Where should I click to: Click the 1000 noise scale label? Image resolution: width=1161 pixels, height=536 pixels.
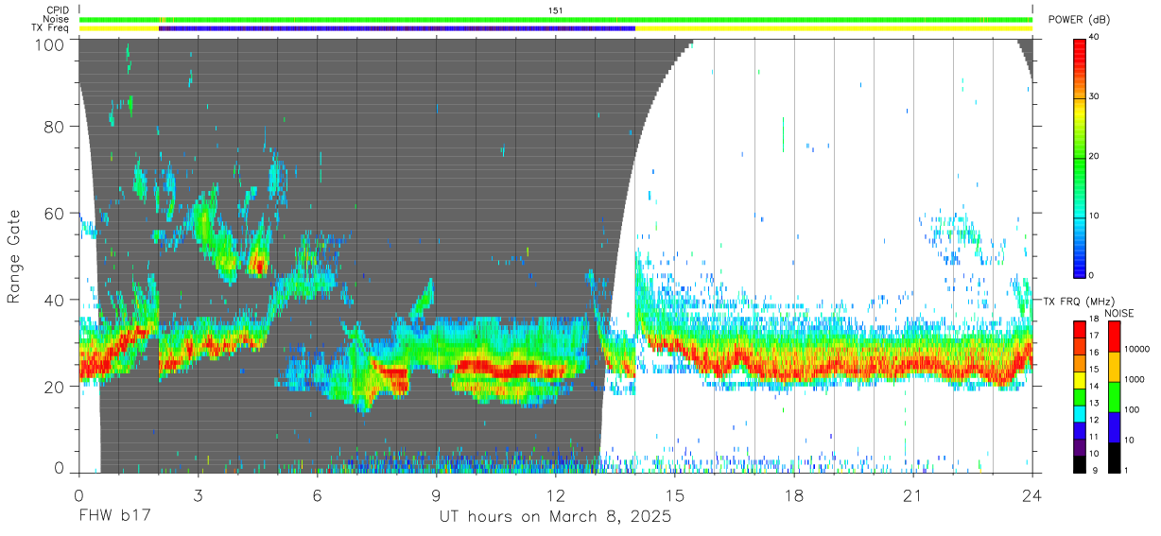1133,379
